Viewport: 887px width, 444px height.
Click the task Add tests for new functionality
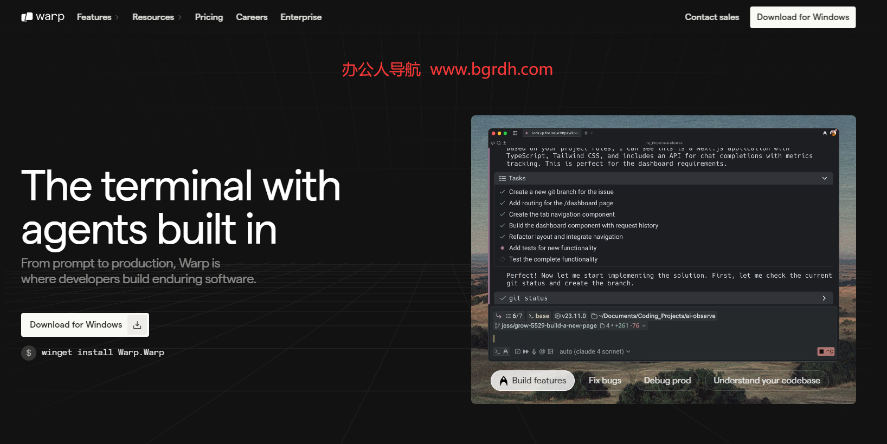click(x=552, y=249)
